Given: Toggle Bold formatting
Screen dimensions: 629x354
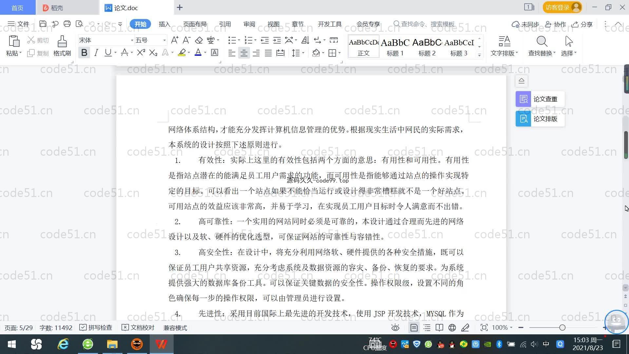Looking at the screenshot, I should click(84, 52).
